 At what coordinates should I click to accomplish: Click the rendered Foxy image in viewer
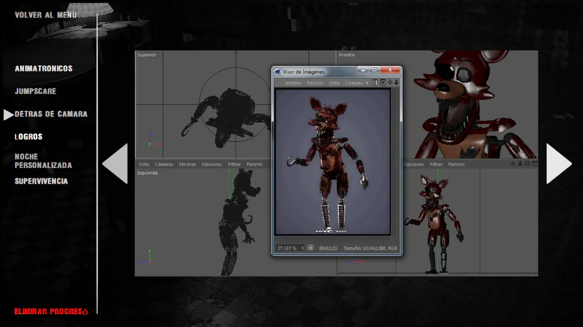(x=332, y=162)
